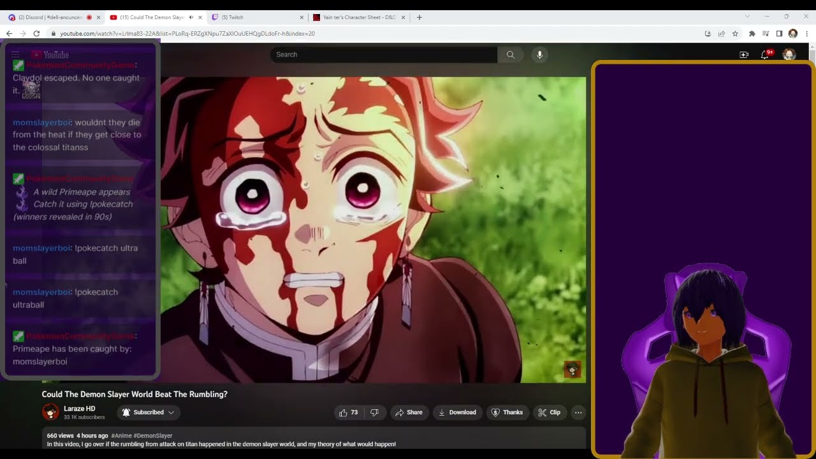Open site info via the padlock icon
Viewport: 816px width, 459px height.
coord(54,34)
